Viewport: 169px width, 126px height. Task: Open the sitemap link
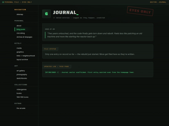(x=20, y=14)
